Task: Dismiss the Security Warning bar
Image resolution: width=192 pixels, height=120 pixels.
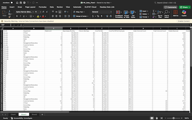Action: (2, 21)
